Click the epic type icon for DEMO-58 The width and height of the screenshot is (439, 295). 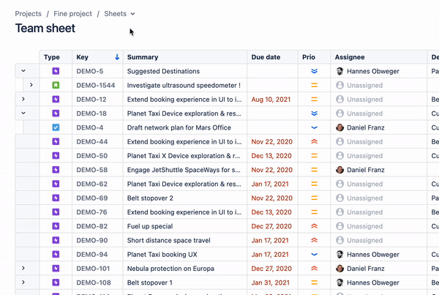pos(56,170)
